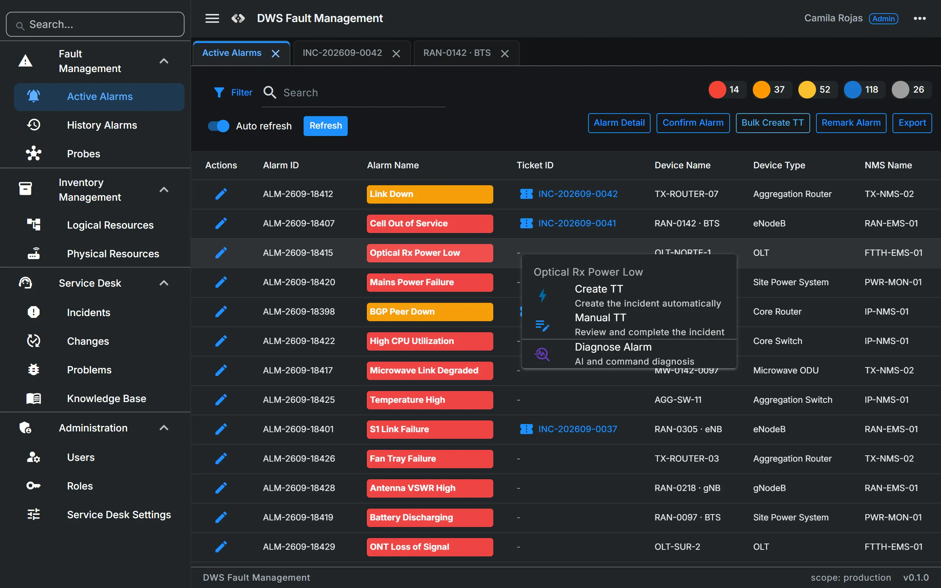Click the edit pencil for ALM-2609-18429
The image size is (941, 588).
pyautogui.click(x=221, y=547)
